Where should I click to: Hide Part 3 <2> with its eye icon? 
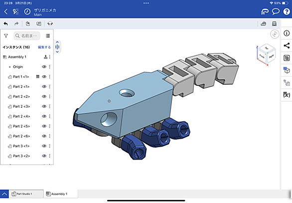pyautogui.click(x=44, y=156)
